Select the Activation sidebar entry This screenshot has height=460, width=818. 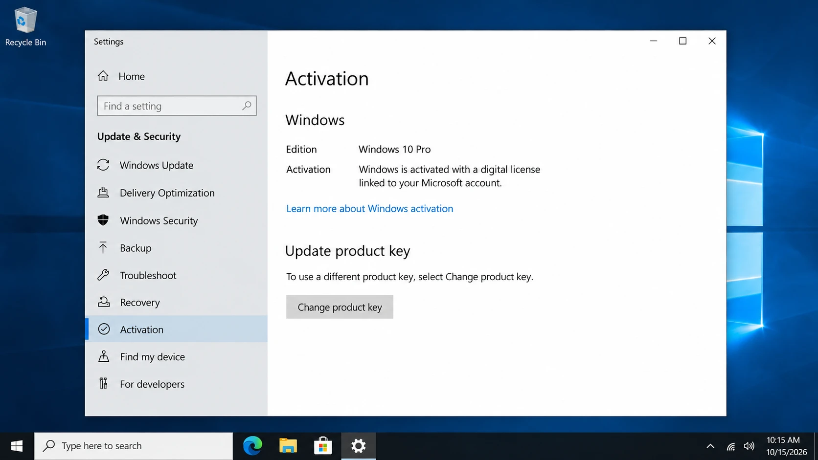[x=176, y=329]
